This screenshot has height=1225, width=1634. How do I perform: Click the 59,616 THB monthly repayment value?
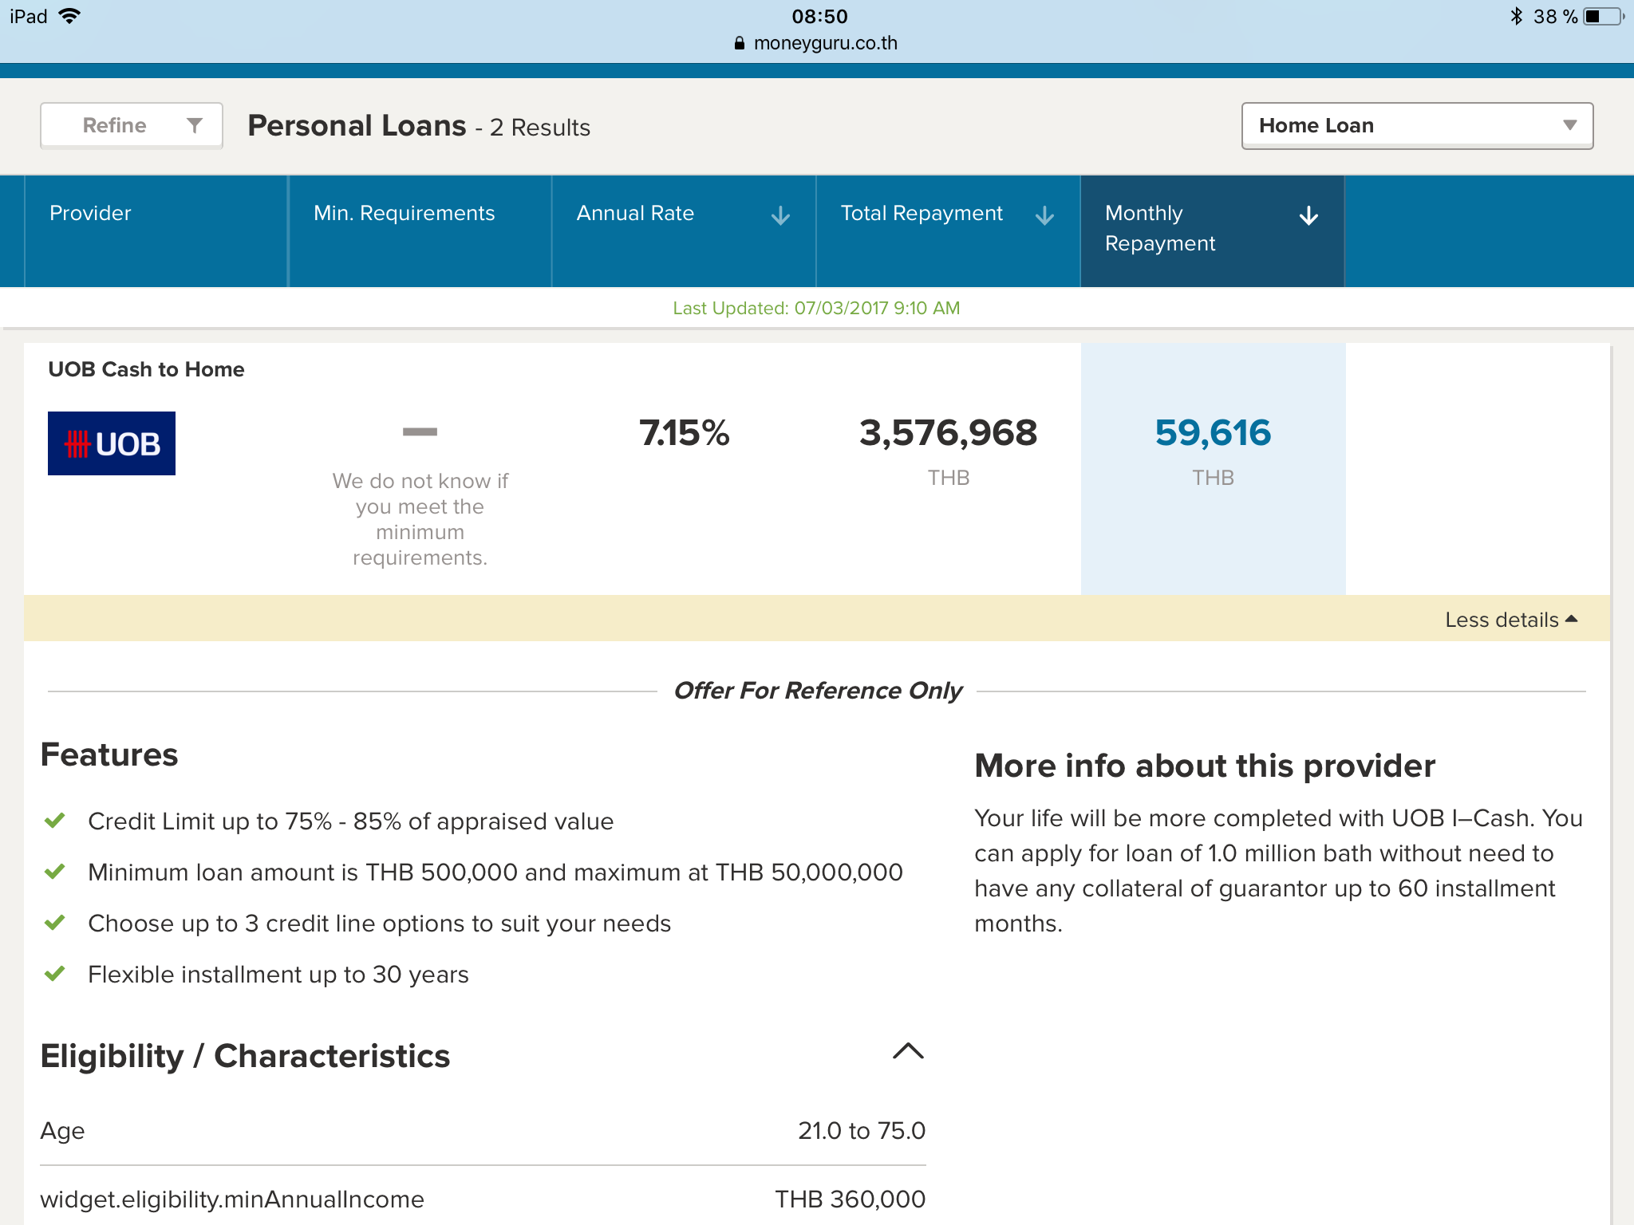(x=1213, y=434)
